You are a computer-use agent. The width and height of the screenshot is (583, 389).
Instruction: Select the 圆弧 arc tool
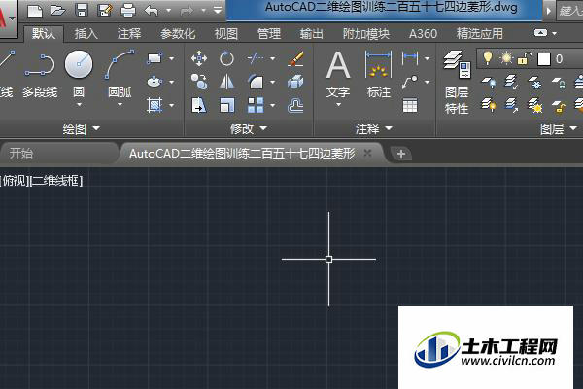point(120,73)
